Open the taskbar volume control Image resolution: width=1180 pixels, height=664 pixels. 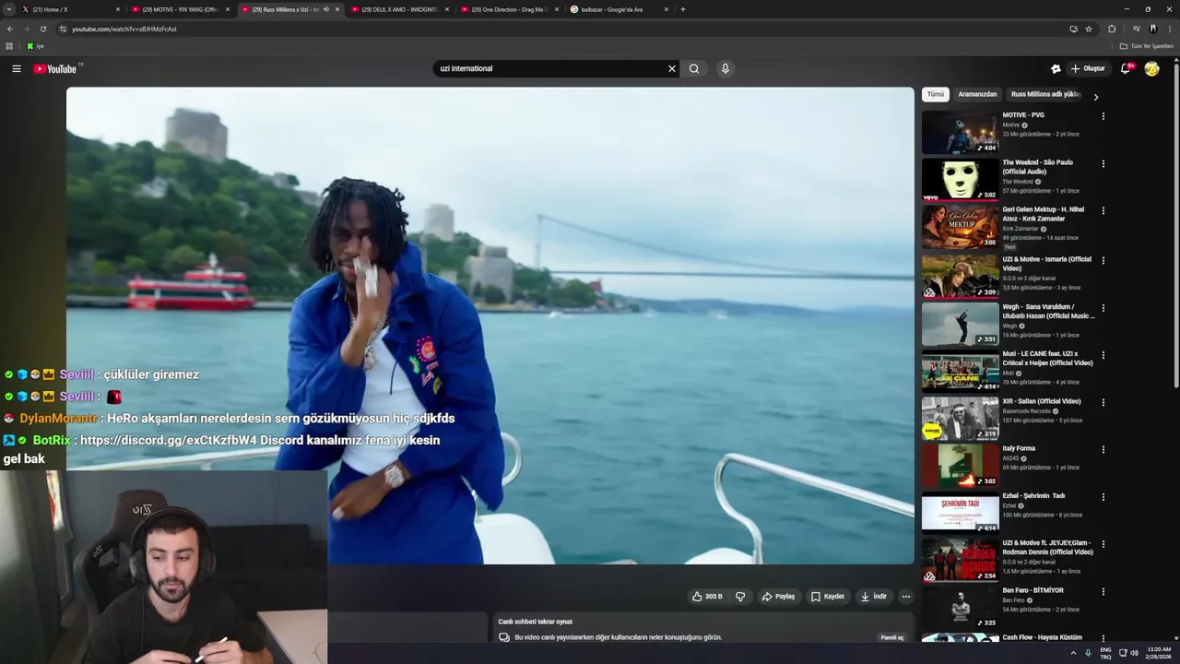point(1134,653)
